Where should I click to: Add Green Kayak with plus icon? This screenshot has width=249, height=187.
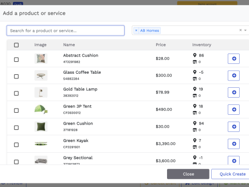click(233, 144)
